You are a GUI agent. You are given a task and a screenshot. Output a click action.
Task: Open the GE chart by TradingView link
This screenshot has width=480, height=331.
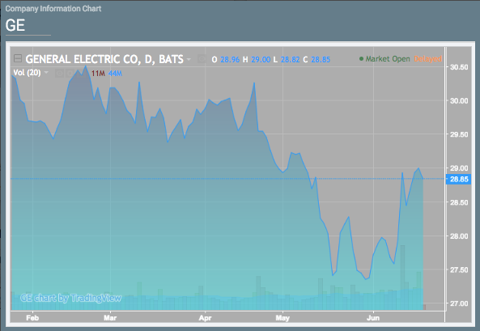70,298
